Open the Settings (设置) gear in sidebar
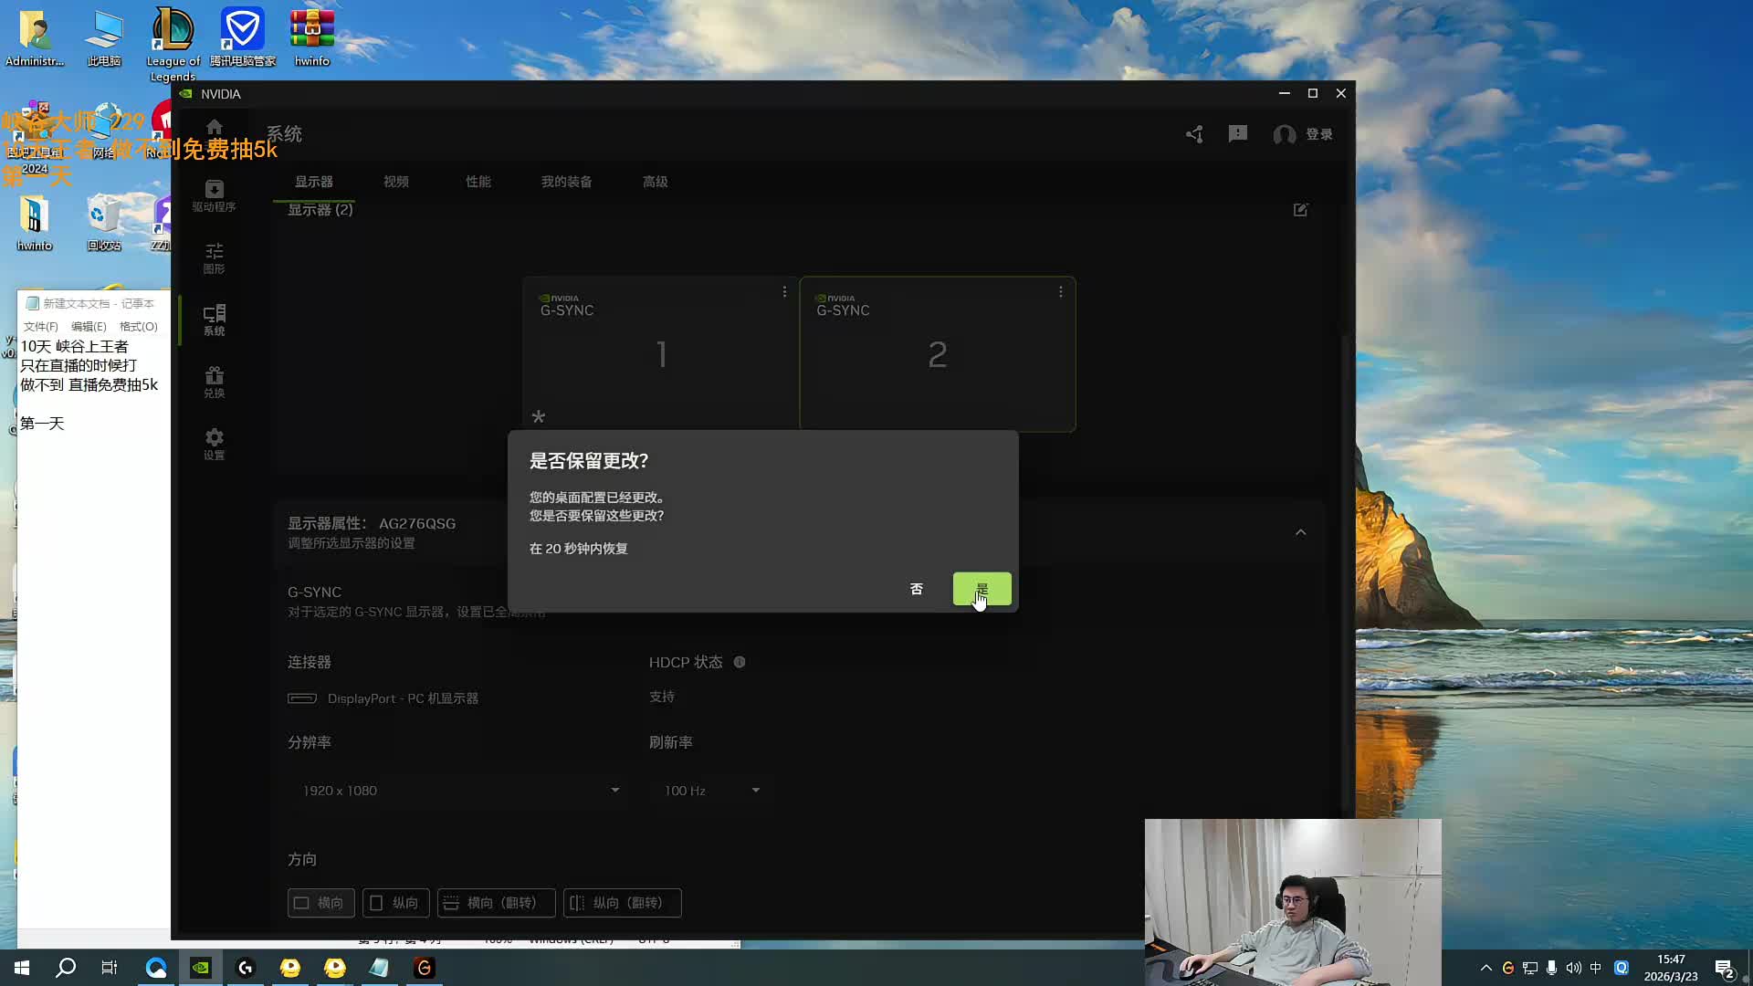Screen dimensions: 1753x986 tap(214, 444)
